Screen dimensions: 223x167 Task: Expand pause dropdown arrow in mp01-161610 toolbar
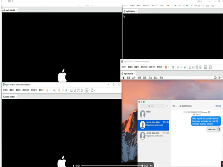pyautogui.click(x=50, y=90)
